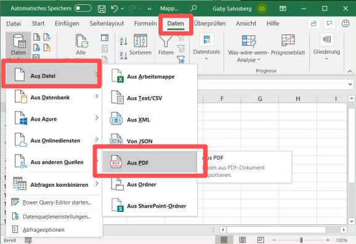Expand the Gliederung dropdown

[x=326, y=47]
